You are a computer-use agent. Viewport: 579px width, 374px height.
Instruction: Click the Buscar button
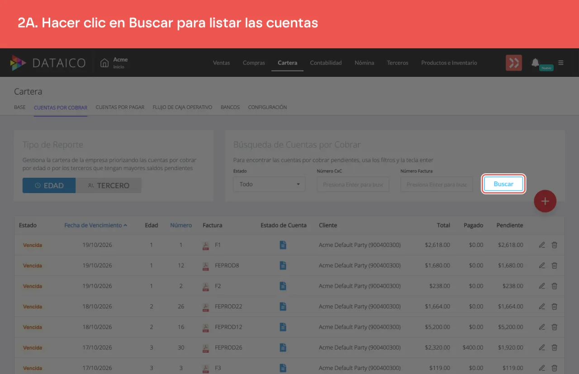click(x=503, y=184)
